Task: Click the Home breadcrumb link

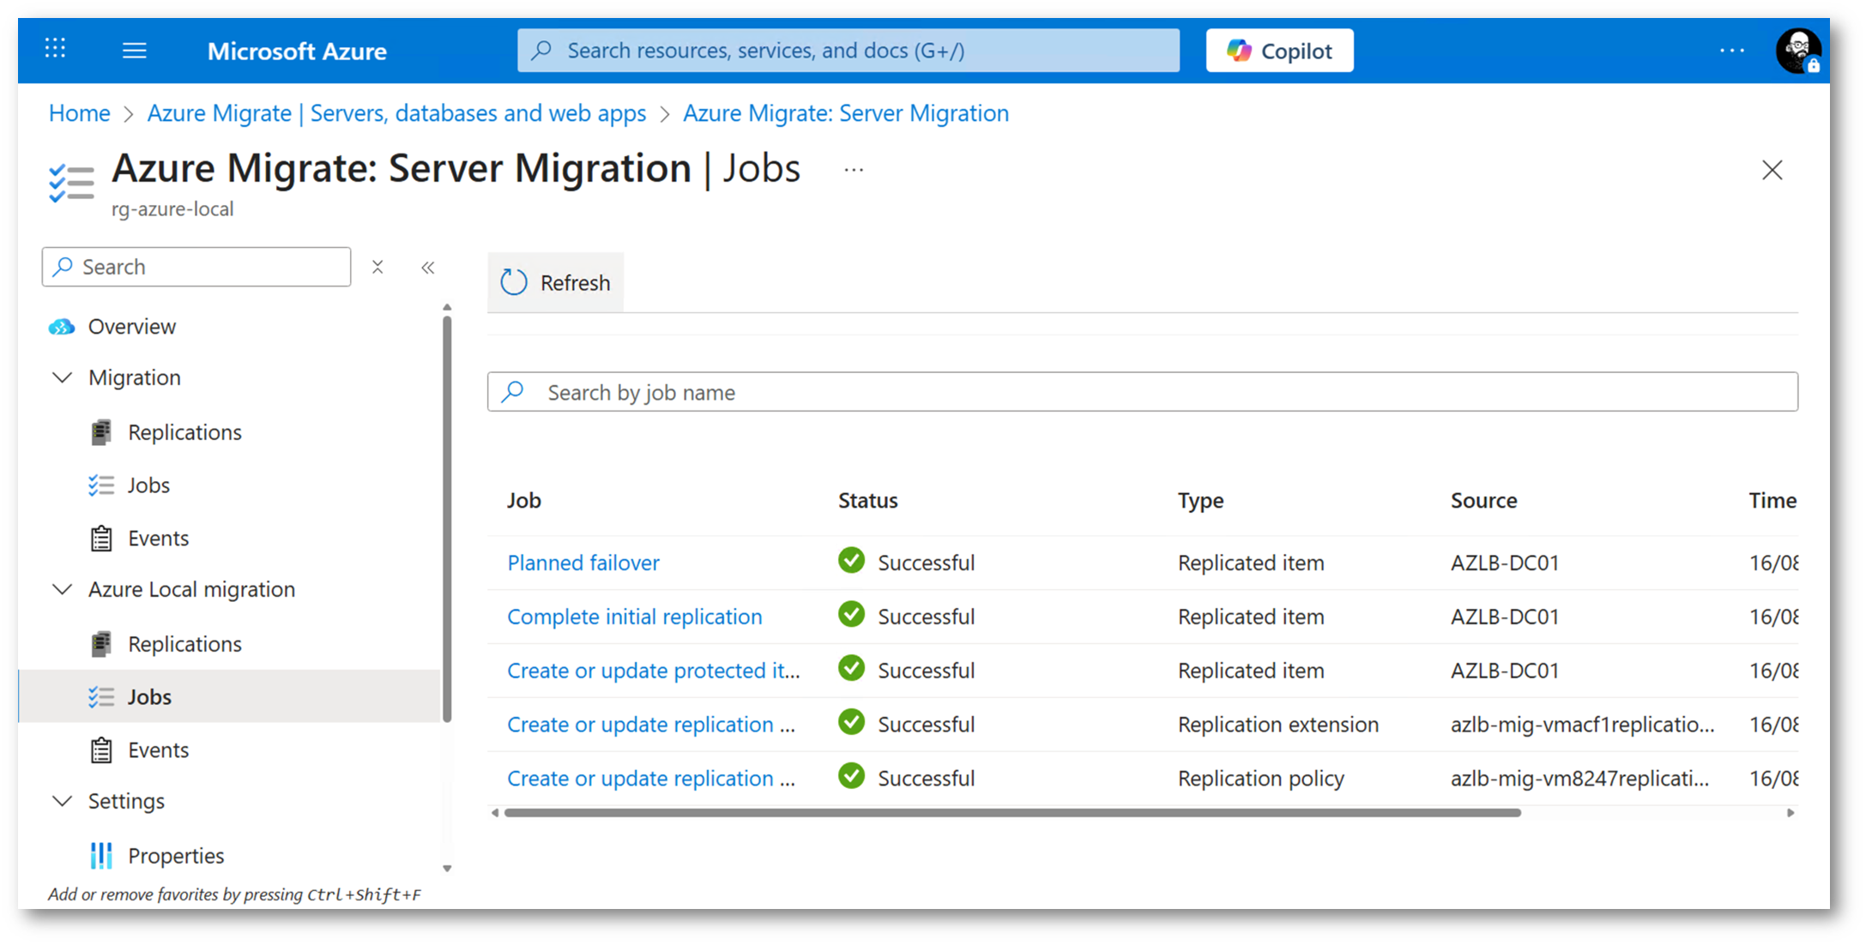Action: [x=79, y=113]
